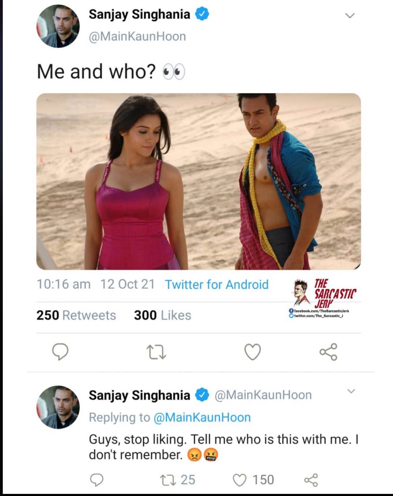Like the main tweet with heart icon
393x496 pixels.
(x=253, y=352)
